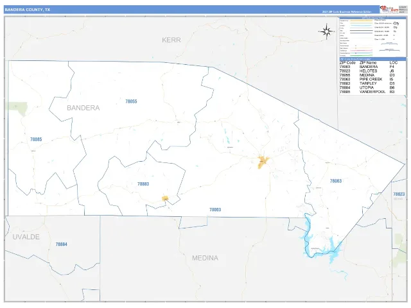Screen dimensions: 411x308
Task: Select the PIPE CREEK entry in the ZIP index
Action: point(371,79)
